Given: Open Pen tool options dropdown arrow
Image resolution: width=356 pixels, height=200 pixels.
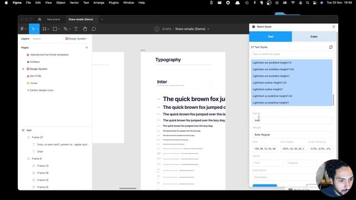Looking at the screenshot, I should tap(70, 29).
